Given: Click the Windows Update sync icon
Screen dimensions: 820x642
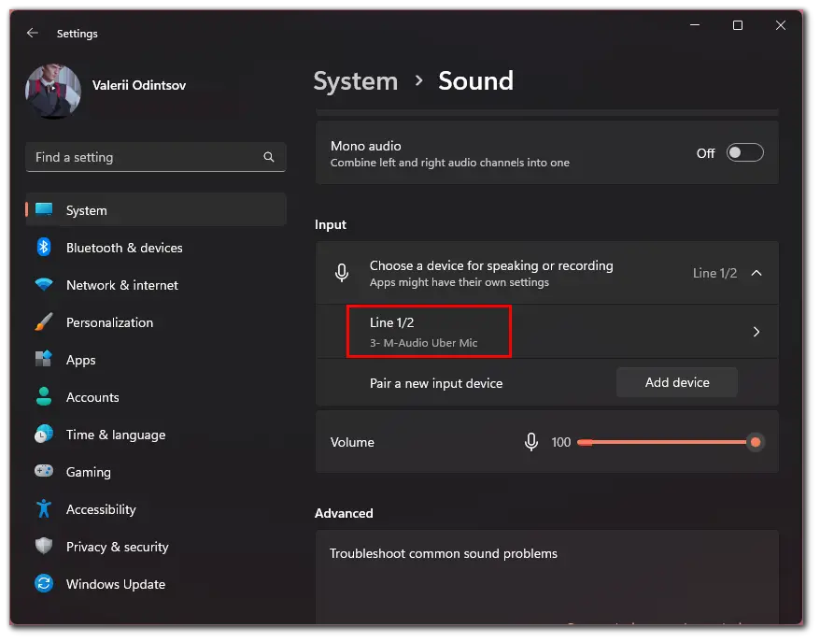Looking at the screenshot, I should coord(44,583).
